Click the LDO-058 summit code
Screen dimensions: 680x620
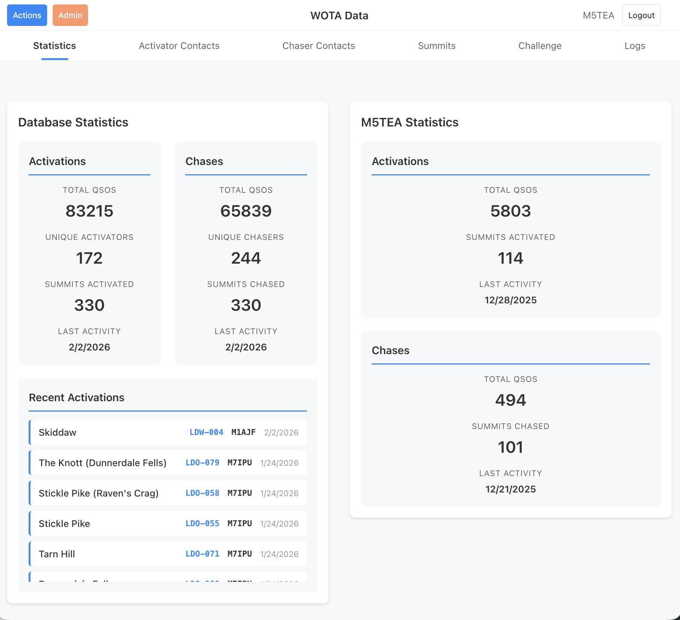[x=202, y=493]
